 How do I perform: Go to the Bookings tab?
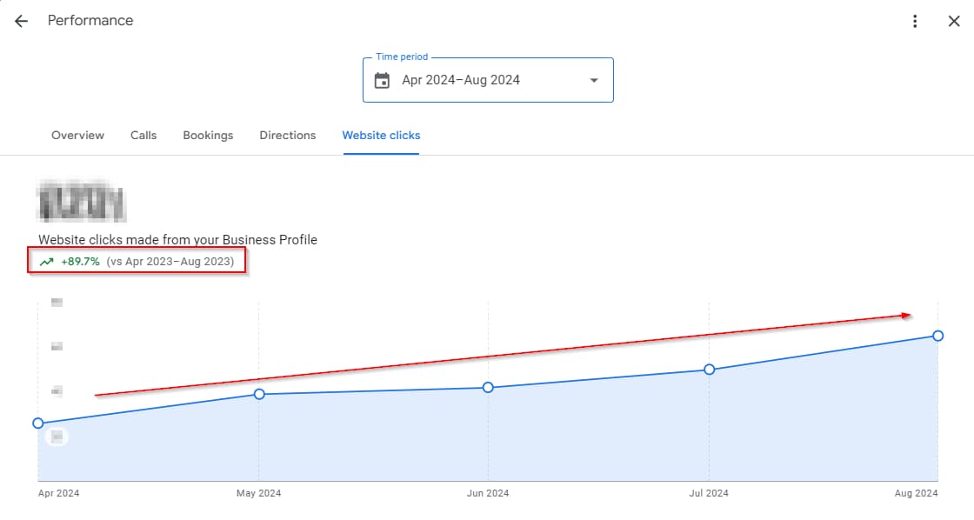(208, 136)
